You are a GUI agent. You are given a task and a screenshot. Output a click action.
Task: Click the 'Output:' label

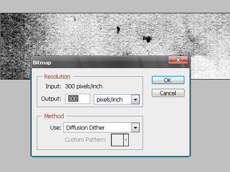click(x=51, y=99)
